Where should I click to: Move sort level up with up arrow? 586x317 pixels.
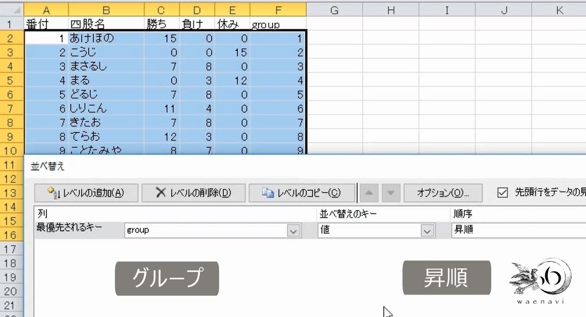coord(369,193)
